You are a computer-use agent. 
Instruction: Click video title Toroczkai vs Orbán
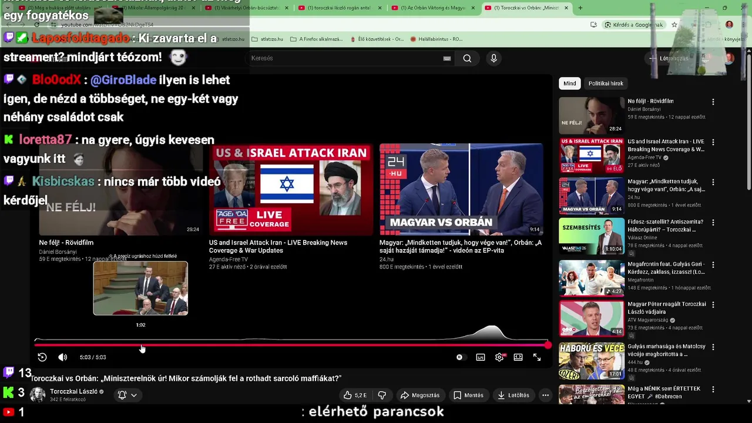(186, 379)
